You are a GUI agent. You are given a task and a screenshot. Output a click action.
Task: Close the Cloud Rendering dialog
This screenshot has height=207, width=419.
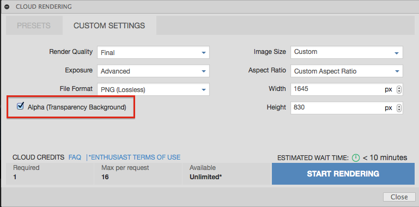(399, 197)
